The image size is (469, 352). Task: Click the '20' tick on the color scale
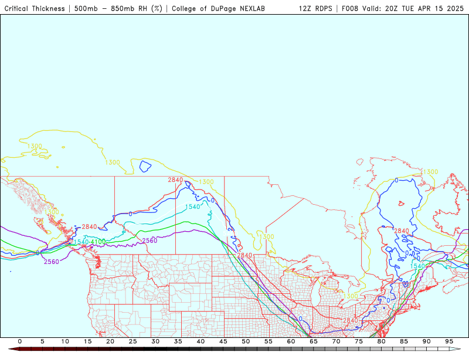pyautogui.click(x=110, y=341)
